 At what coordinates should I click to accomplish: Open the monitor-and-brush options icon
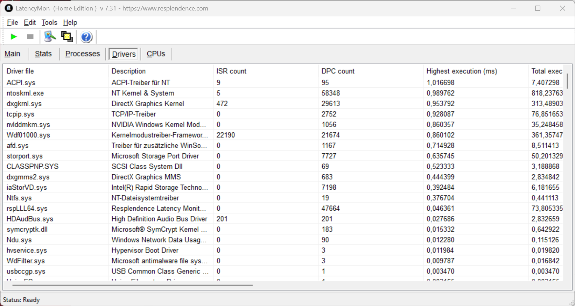(x=50, y=37)
